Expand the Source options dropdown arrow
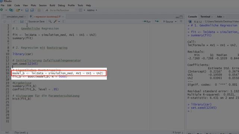This screenshot has height=134, width=239. click(176, 22)
